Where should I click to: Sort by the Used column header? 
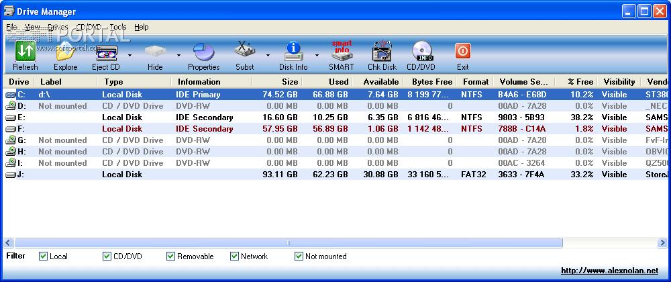327,82
